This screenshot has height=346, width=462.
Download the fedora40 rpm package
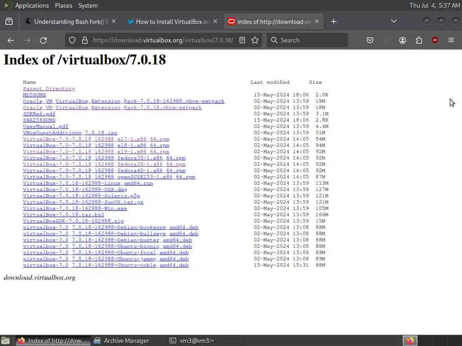pyautogui.click(x=104, y=171)
